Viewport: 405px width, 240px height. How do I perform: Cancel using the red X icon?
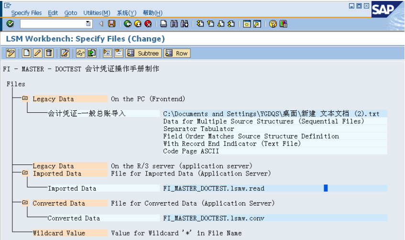(148, 24)
